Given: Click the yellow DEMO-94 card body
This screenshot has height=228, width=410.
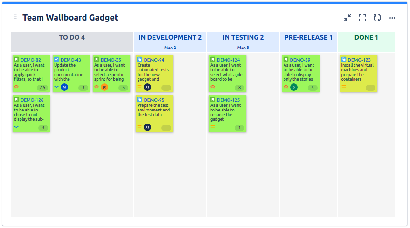Looking at the screenshot, I should tap(154, 73).
